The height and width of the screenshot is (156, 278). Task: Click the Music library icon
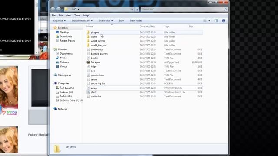pos(57,58)
